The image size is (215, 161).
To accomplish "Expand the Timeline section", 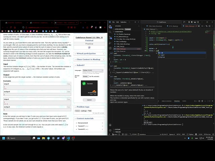I will pyautogui.click(x=127, y=132).
